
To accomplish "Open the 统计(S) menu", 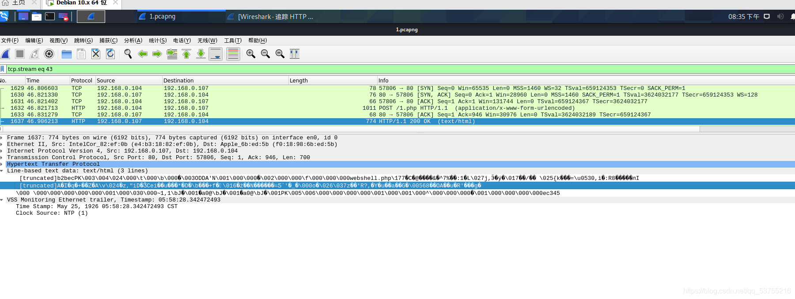I will [158, 41].
